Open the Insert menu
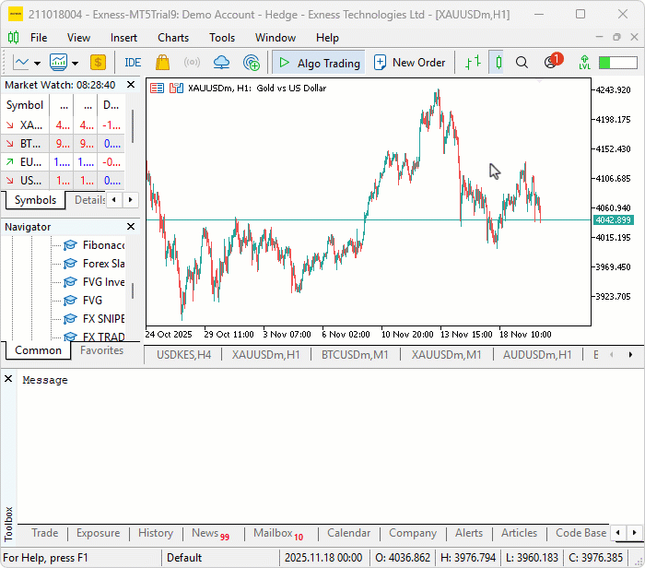The width and height of the screenshot is (645, 568). (x=123, y=38)
